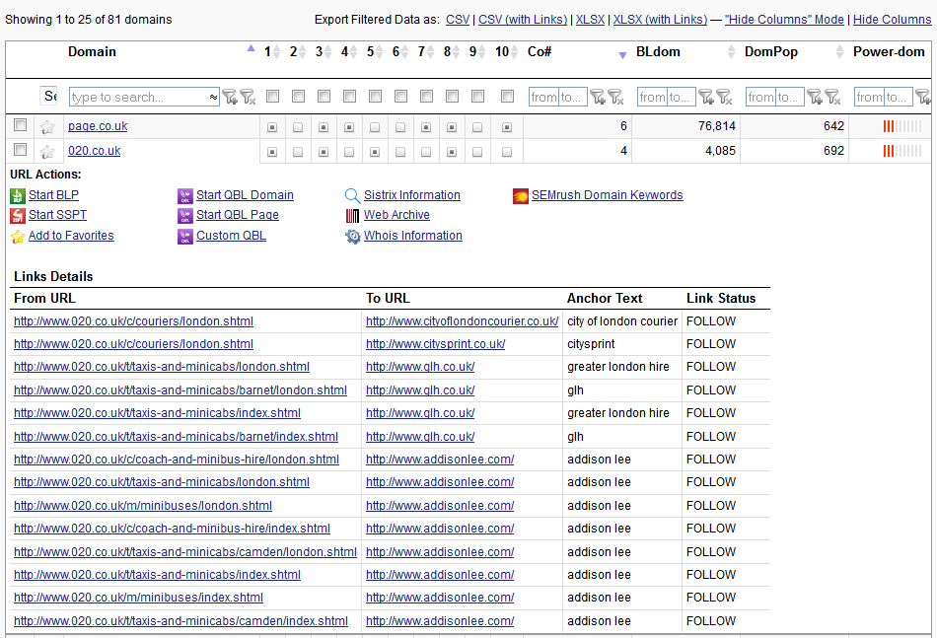Click the Power-dom bar for 020.co.uk
Screen dimensions: 937x638
[x=902, y=151]
